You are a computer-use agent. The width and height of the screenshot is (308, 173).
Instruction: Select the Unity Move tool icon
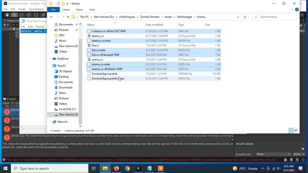(14, 15)
